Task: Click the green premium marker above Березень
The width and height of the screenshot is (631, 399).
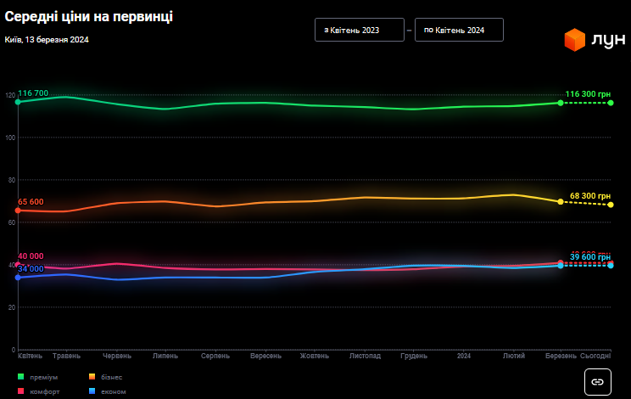Action: (561, 103)
